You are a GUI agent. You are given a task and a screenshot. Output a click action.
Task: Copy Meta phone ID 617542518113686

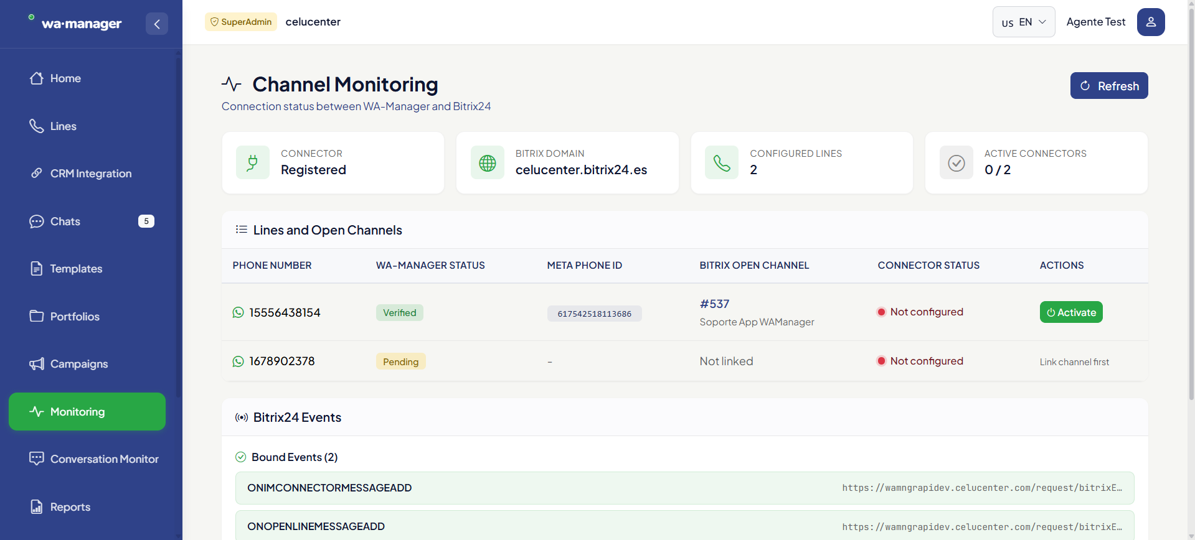click(x=595, y=314)
